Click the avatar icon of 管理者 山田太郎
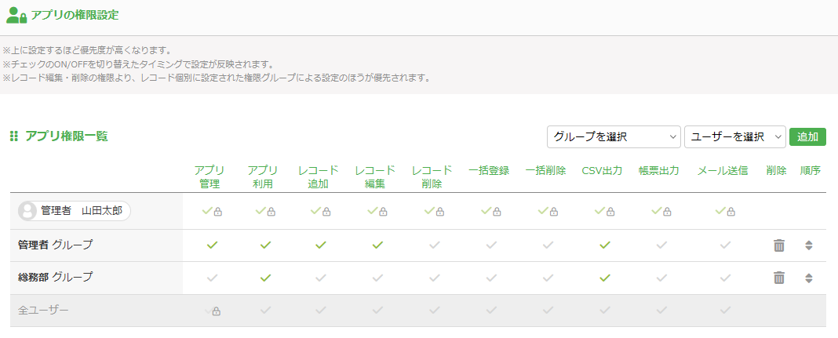The height and width of the screenshot is (338, 838). pyautogui.click(x=27, y=211)
